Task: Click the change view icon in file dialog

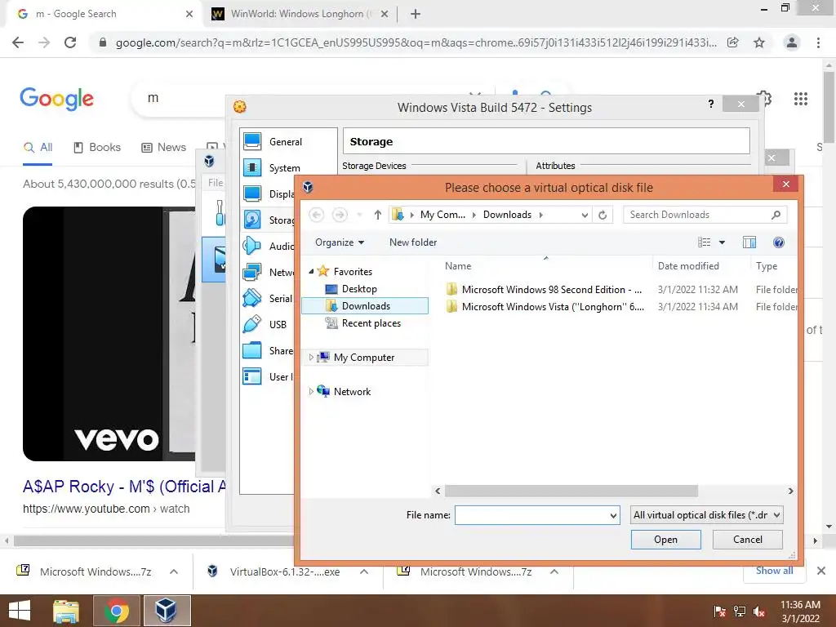Action: pyautogui.click(x=704, y=242)
